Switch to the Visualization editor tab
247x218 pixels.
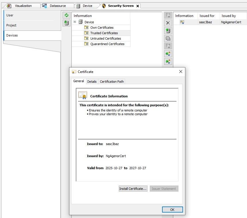[23, 6]
